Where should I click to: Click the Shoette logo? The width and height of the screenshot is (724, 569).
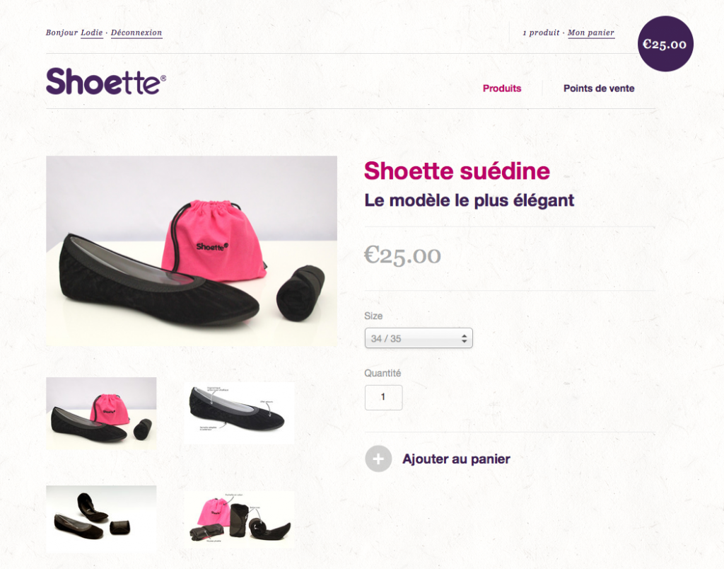106,81
